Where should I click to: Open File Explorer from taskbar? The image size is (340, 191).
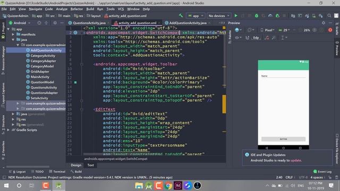[x=139, y=186]
